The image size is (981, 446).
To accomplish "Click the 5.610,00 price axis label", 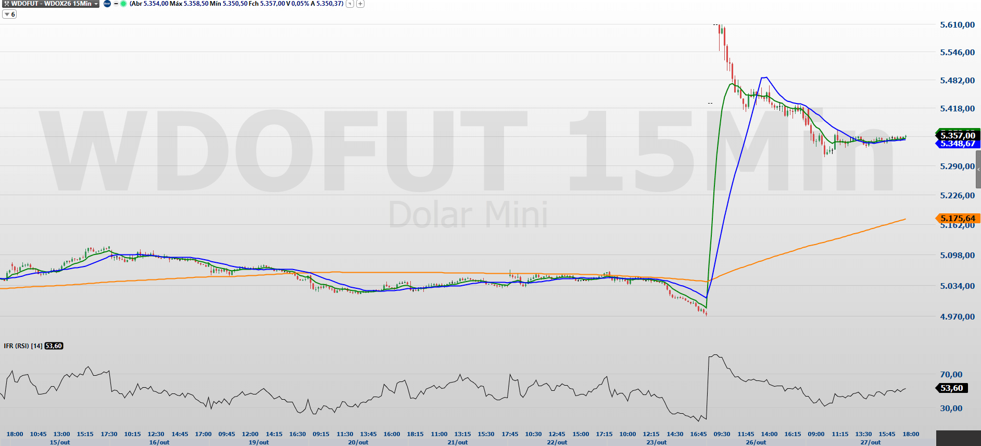I will 957,24.
